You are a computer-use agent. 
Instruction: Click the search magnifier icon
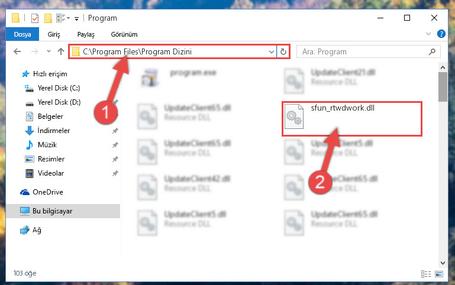click(432, 52)
